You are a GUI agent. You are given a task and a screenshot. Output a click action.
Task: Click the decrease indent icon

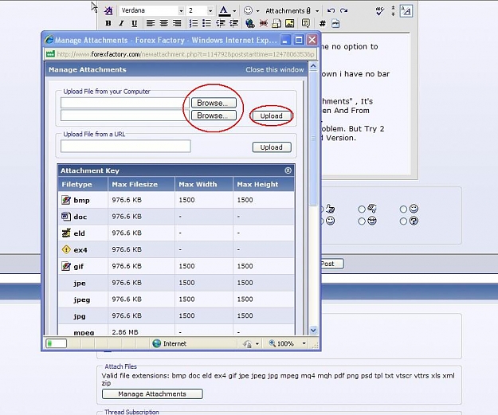221,23
